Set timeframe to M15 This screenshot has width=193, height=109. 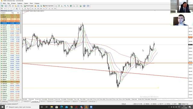pos(38,9)
